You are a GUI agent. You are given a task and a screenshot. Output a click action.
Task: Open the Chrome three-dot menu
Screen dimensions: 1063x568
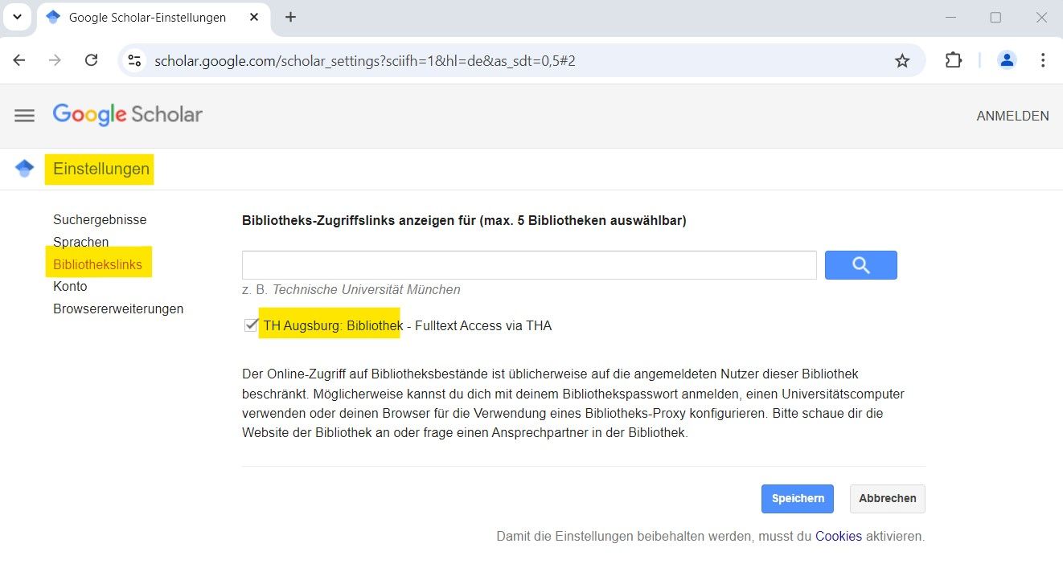click(1042, 59)
